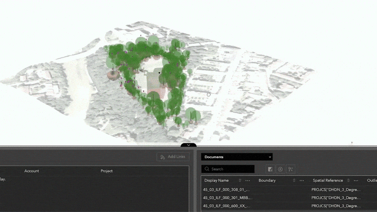Sort by Display Name column arrows
Screen dimensions: 377x212
pyautogui.click(x=240, y=180)
